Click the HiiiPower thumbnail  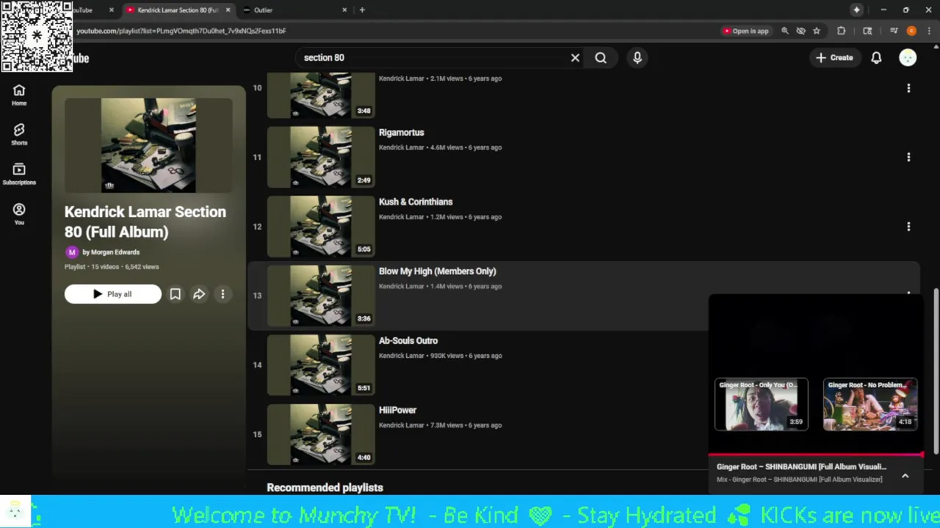click(x=321, y=434)
